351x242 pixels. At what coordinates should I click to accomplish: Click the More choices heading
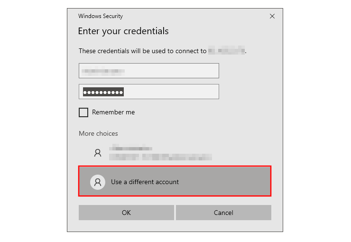click(x=98, y=133)
